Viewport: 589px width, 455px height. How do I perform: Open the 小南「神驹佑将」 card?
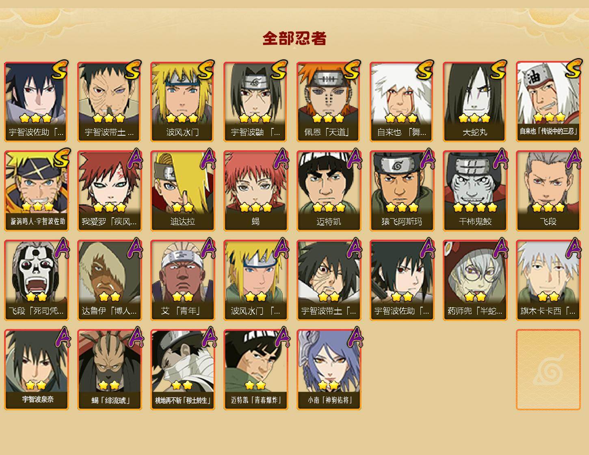click(329, 370)
